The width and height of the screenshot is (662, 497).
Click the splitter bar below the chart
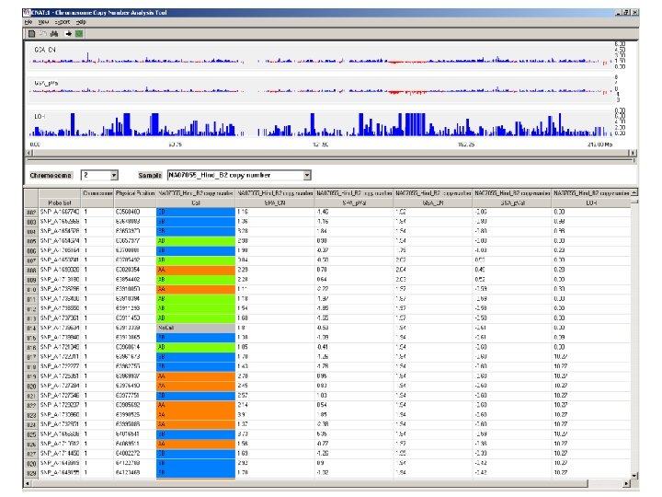pyautogui.click(x=331, y=160)
